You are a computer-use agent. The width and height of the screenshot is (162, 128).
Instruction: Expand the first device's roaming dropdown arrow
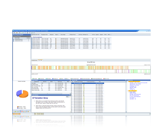coord(29,39)
